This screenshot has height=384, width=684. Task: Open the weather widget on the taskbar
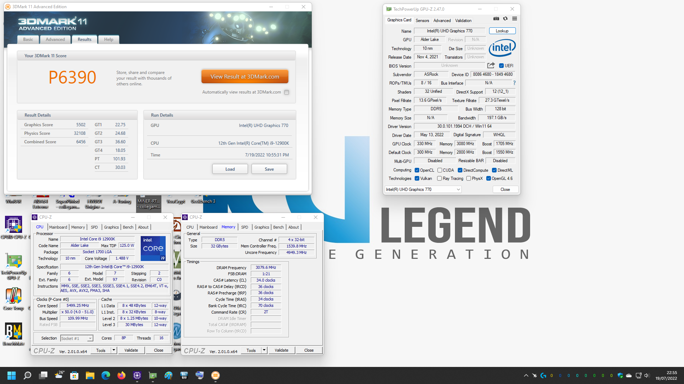(x=59, y=375)
